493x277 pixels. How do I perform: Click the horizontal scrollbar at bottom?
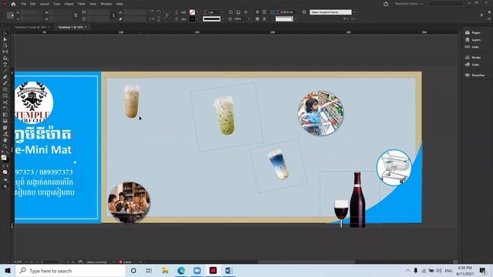pos(307,262)
